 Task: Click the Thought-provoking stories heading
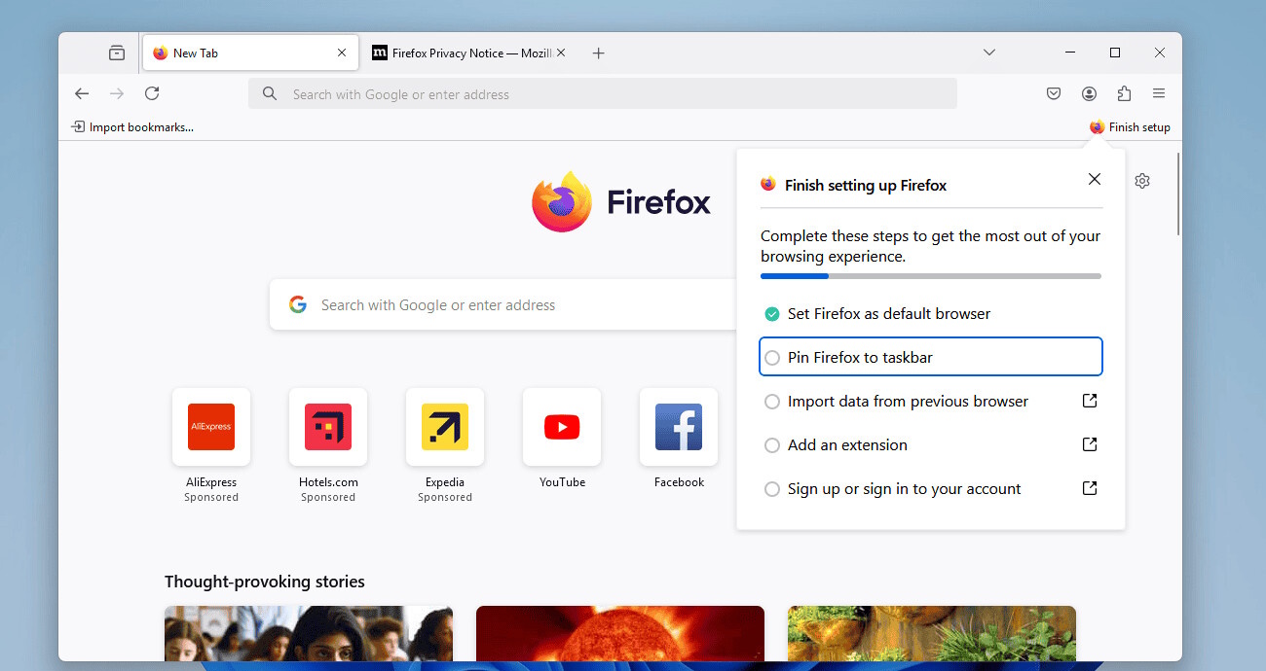point(265,582)
